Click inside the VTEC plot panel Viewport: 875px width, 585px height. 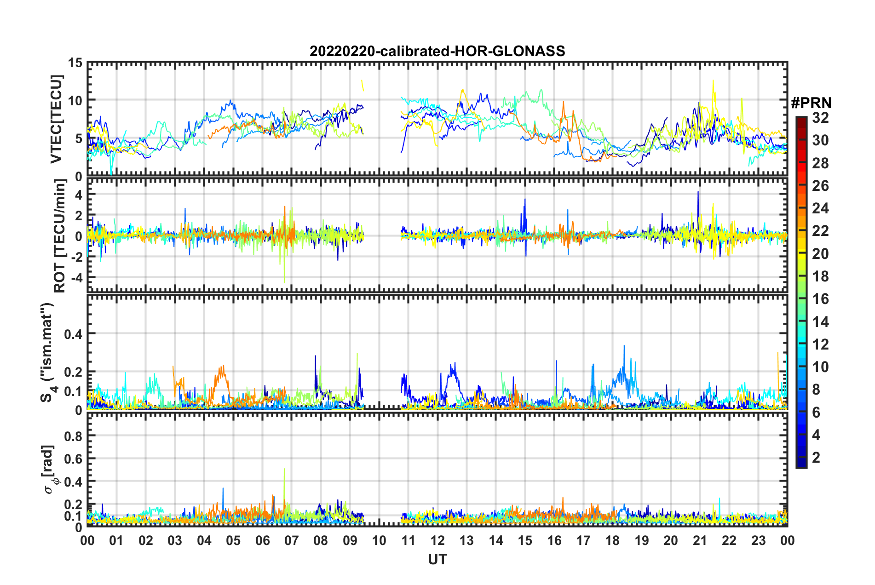tap(437, 119)
